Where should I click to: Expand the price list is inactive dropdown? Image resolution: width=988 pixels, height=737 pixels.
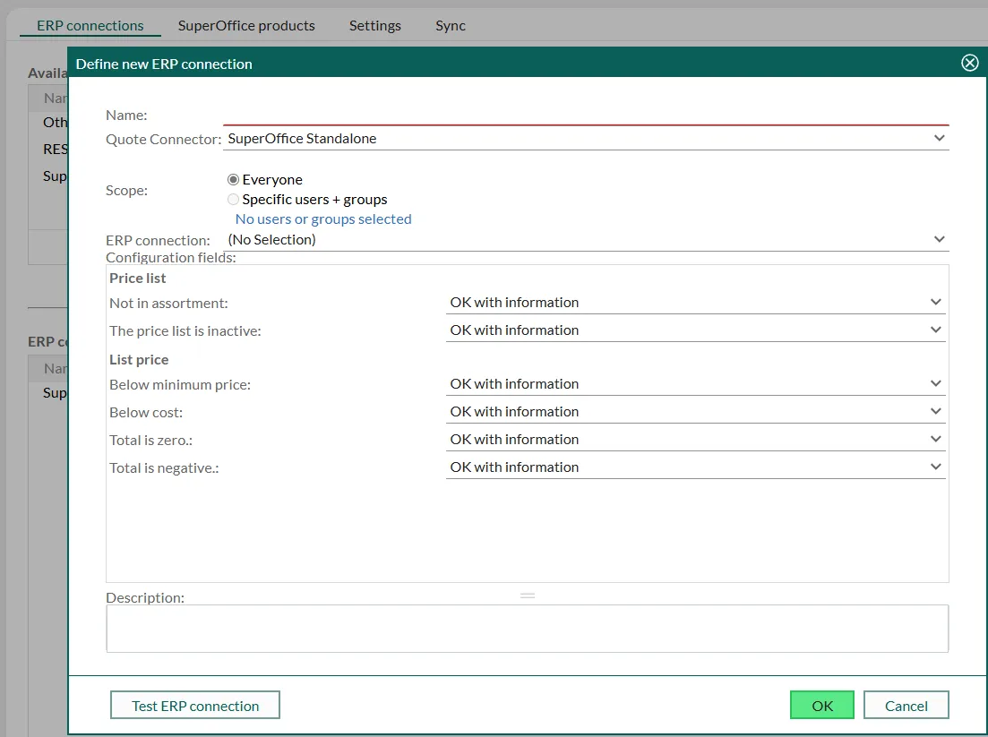click(x=935, y=330)
